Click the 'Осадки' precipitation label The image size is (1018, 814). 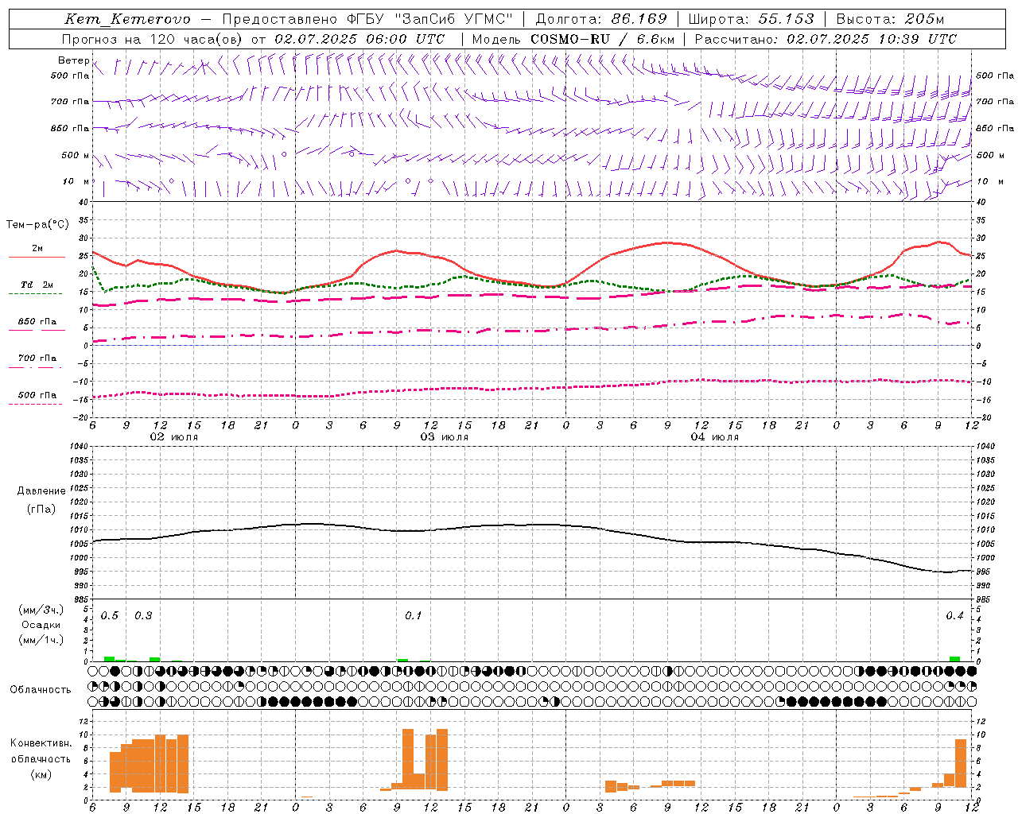click(41, 625)
